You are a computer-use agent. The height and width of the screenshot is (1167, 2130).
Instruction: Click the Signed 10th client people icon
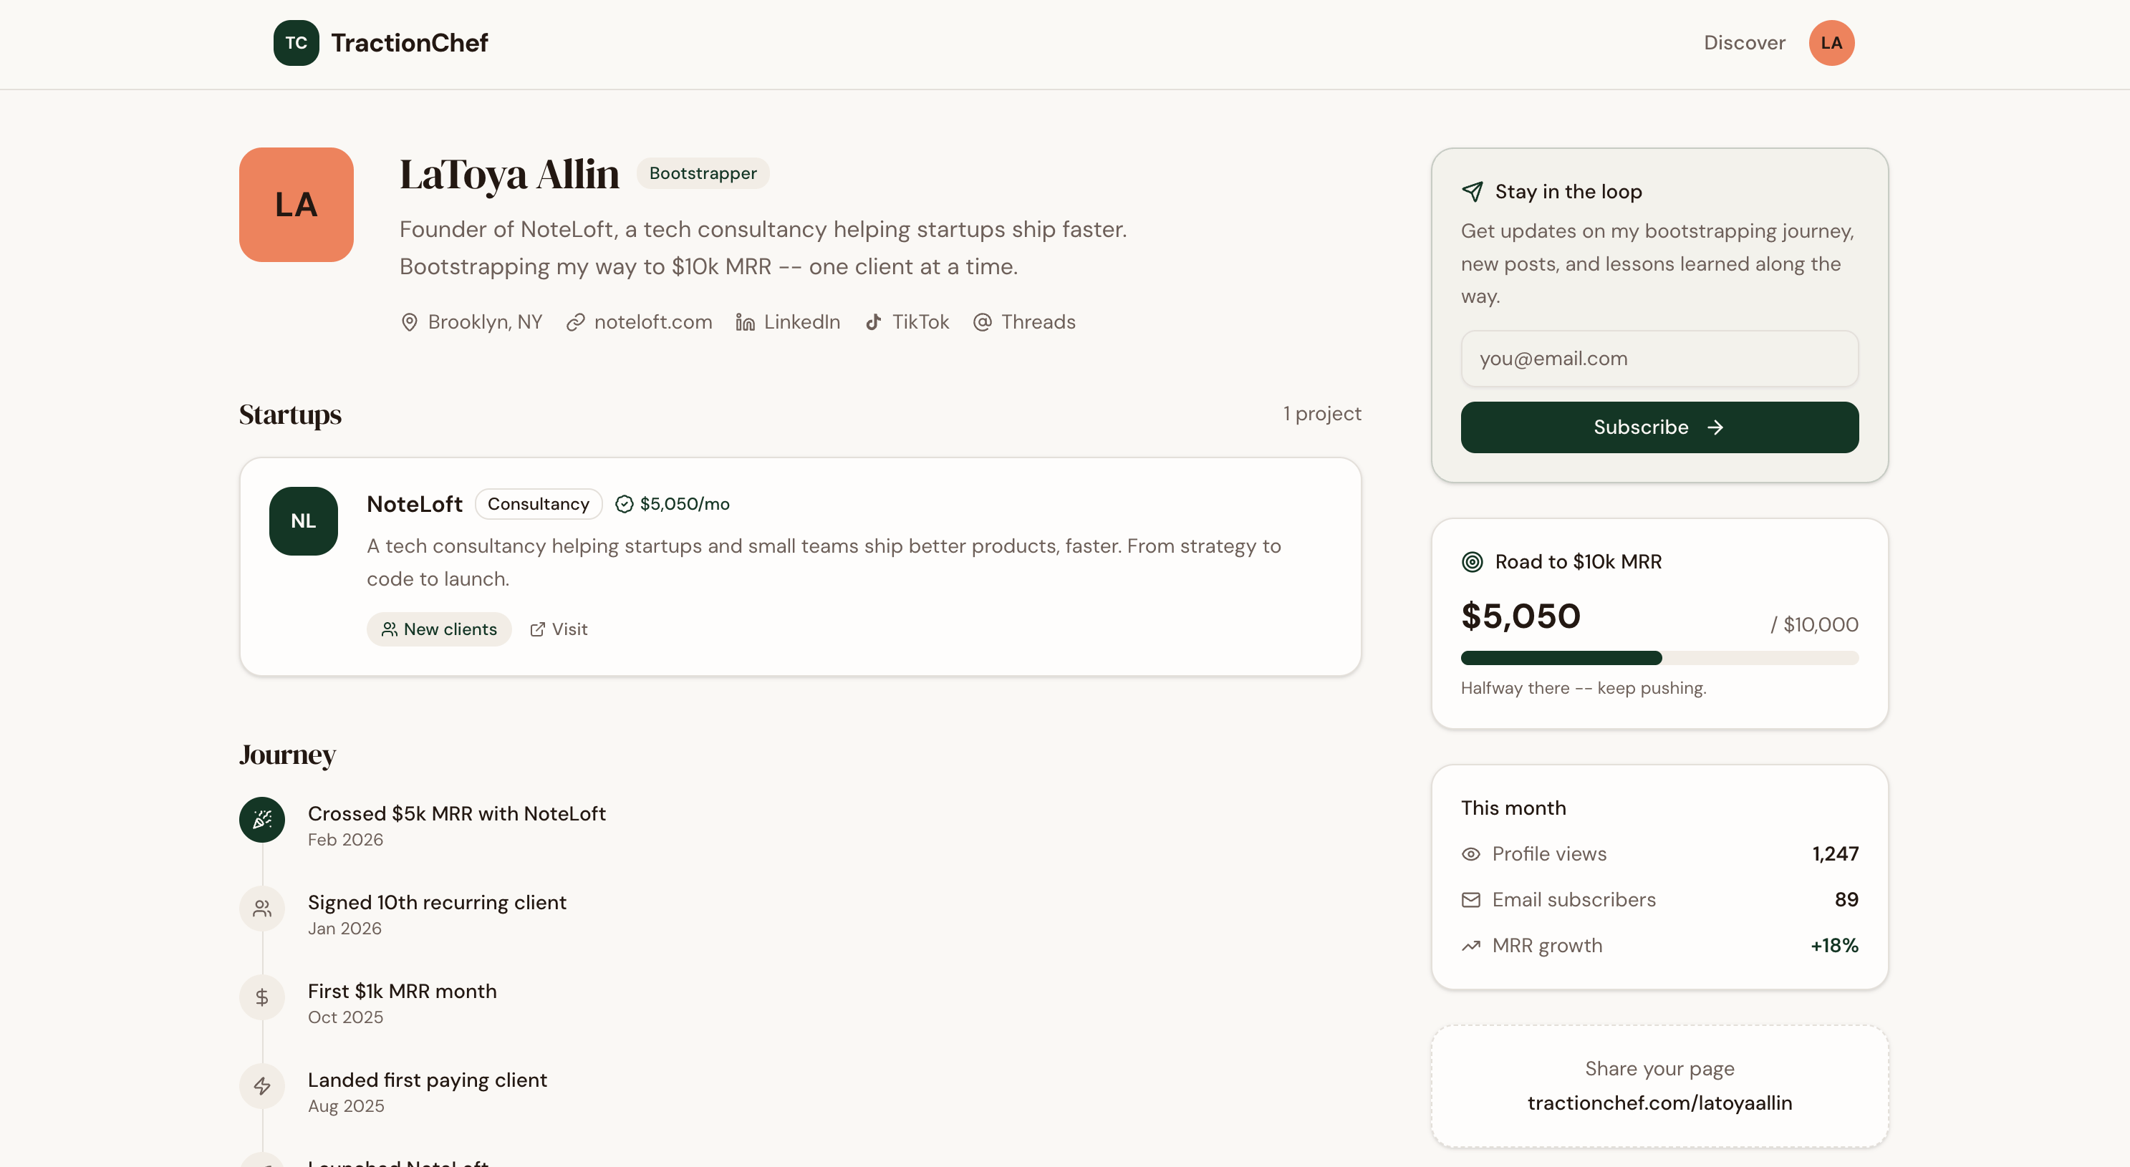262,909
